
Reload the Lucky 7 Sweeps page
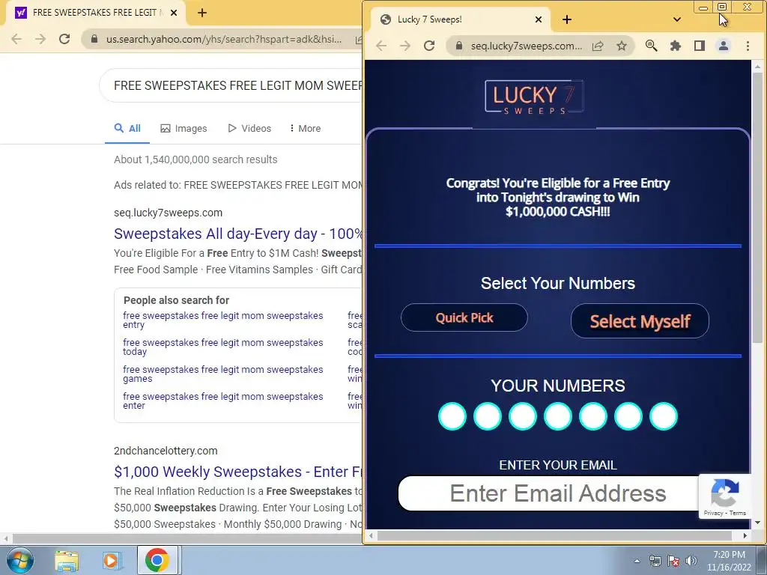[429, 46]
